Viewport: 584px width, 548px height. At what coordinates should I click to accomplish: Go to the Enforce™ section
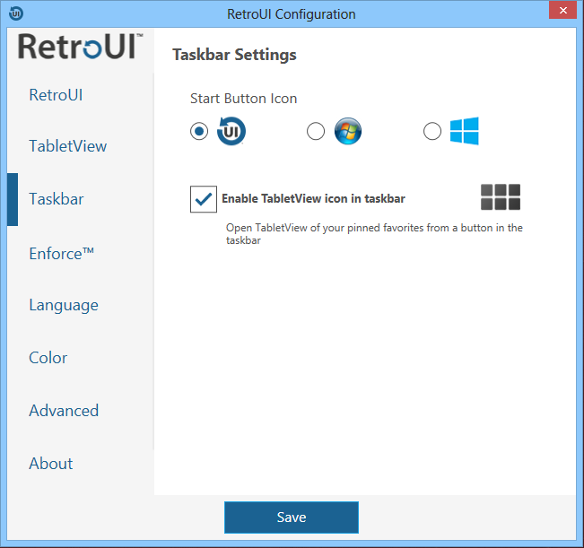pyautogui.click(x=62, y=253)
